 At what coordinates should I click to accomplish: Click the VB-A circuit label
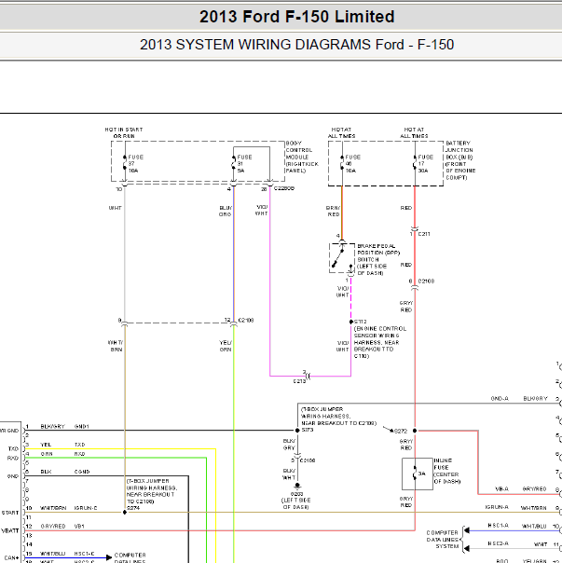point(501,489)
